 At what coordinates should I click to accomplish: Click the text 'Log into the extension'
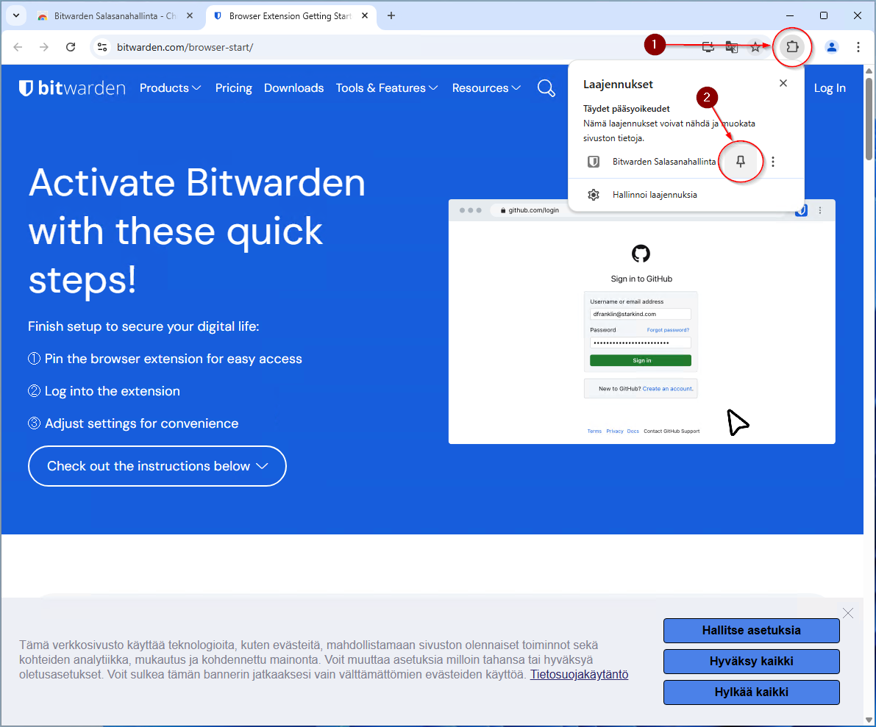[x=113, y=391]
